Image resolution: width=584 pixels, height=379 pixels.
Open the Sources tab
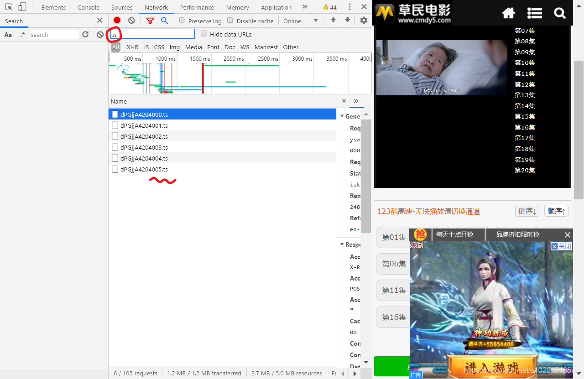(x=122, y=7)
